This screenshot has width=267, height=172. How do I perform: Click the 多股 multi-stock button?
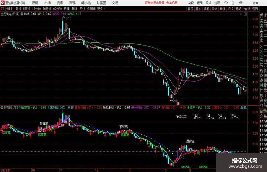click(x=206, y=9)
